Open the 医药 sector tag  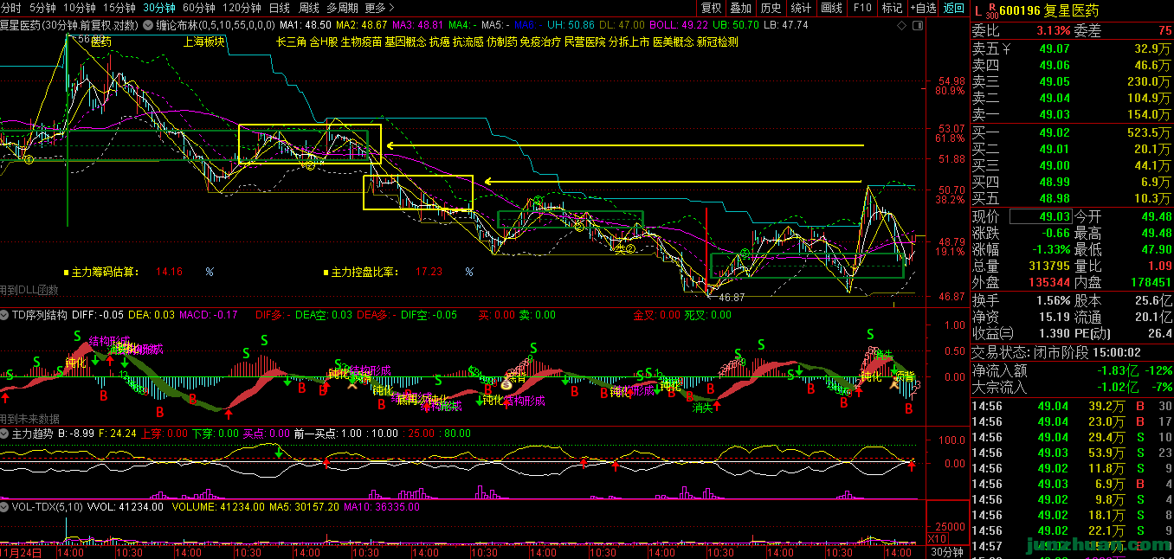click(101, 42)
